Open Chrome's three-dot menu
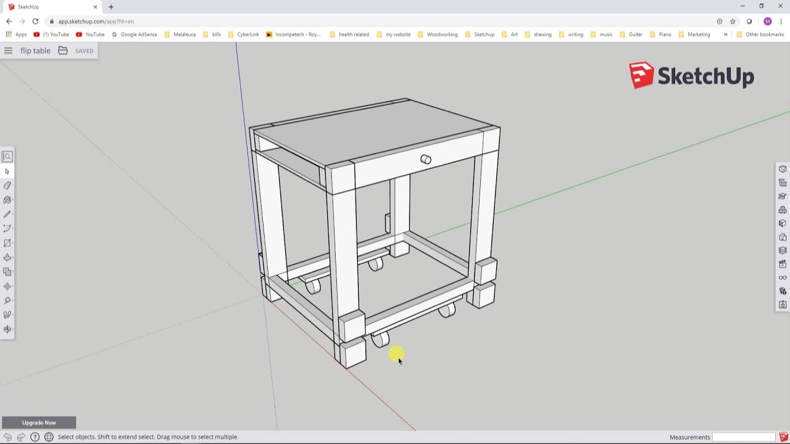Screen dimensions: 790x444 [781, 21]
